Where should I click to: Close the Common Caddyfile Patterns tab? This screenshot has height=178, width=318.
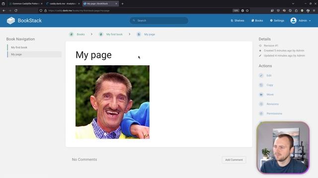click(x=42, y=3)
